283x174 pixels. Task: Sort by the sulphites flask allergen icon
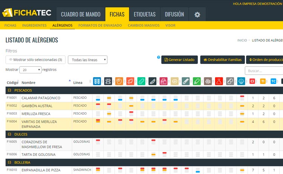point(219,81)
